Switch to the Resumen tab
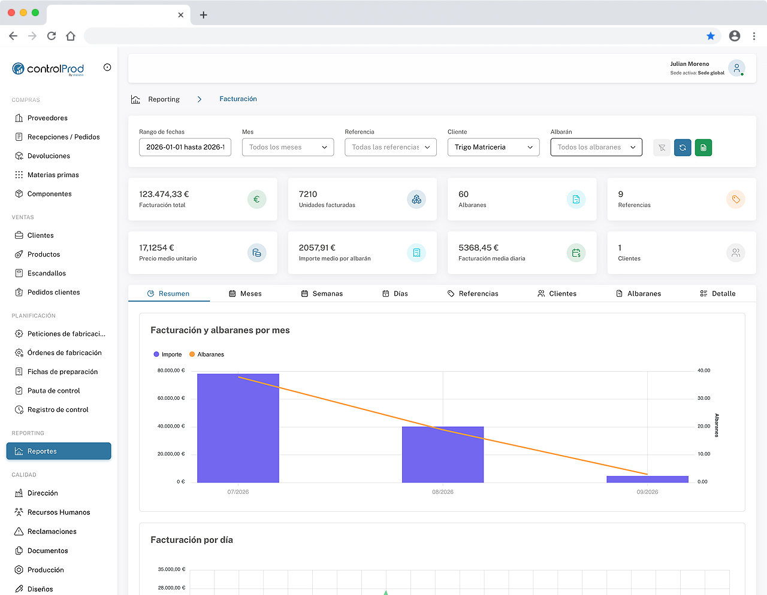The height and width of the screenshot is (595, 767). [168, 294]
